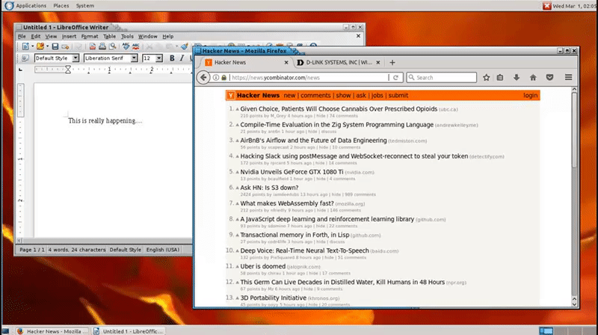Toggle Bold formatting in Writer
The height and width of the screenshot is (335, 598).
[171, 58]
